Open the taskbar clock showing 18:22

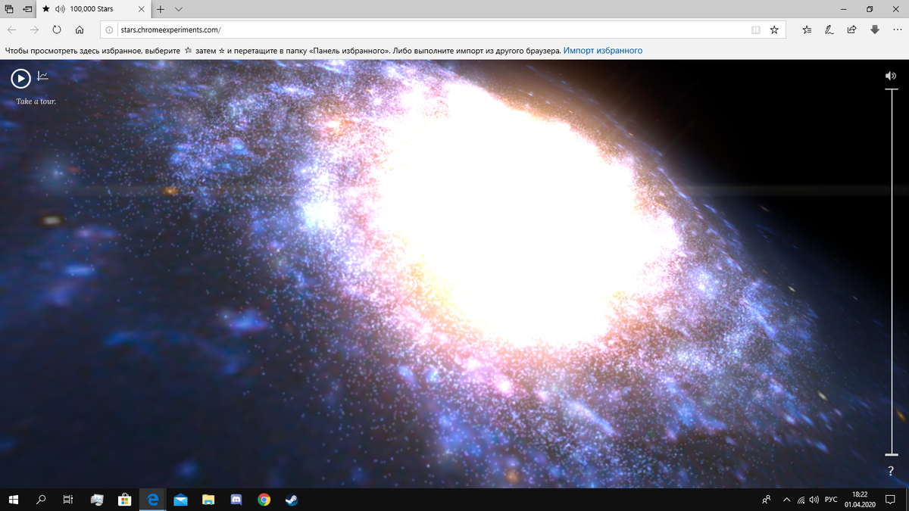pyautogui.click(x=860, y=499)
